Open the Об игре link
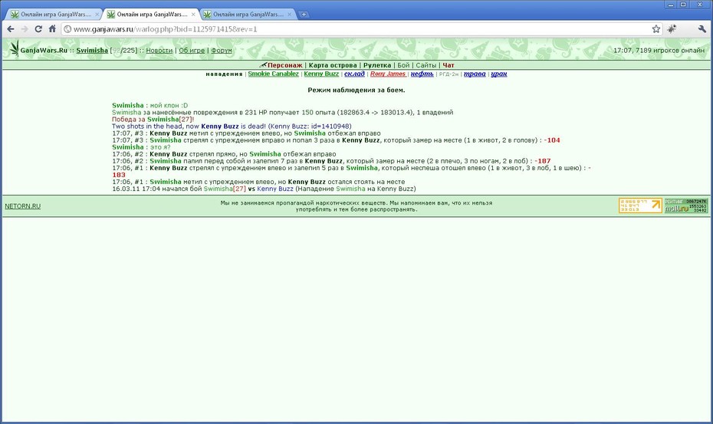 click(192, 51)
